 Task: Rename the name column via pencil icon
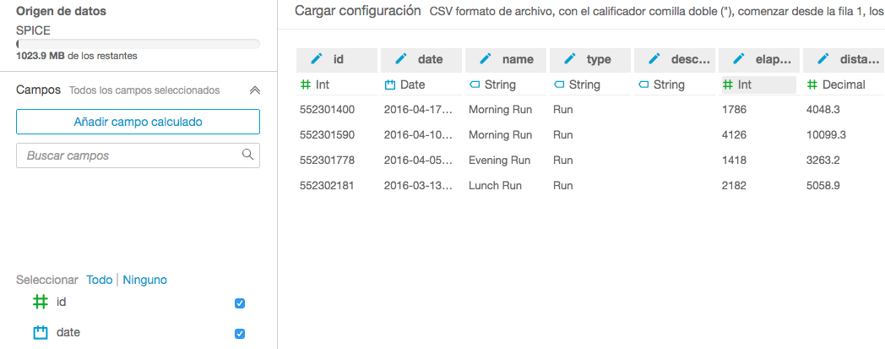coord(486,59)
